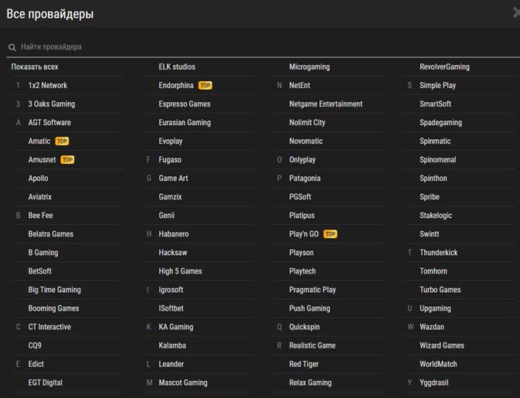Open the Quickspin provider

(x=304, y=327)
